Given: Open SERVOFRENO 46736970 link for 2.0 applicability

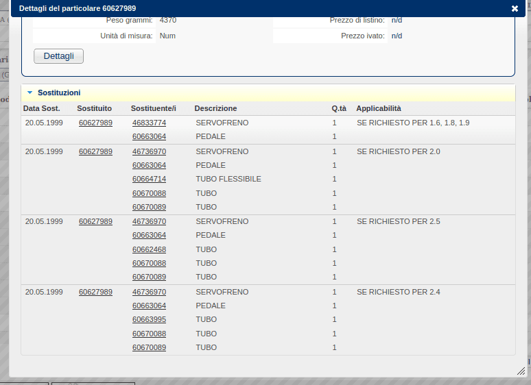Looking at the screenshot, I should (x=149, y=151).
